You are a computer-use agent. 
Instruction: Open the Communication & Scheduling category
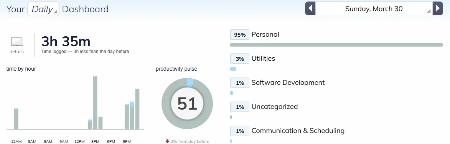298,131
